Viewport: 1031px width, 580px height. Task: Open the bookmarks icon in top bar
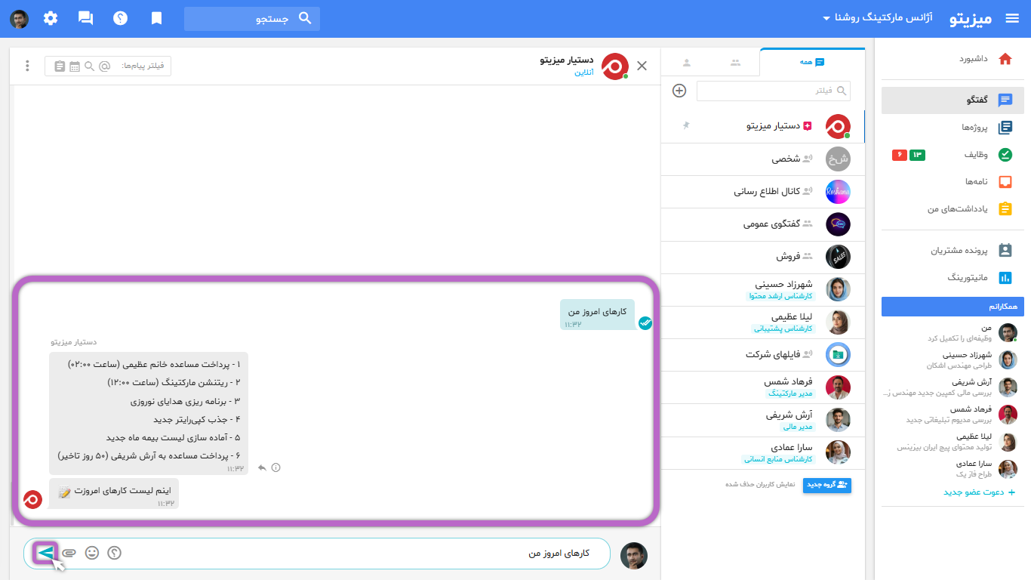click(x=156, y=18)
